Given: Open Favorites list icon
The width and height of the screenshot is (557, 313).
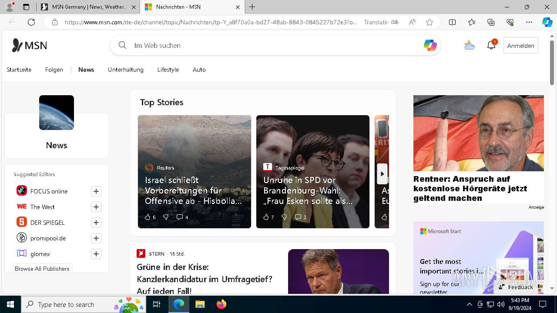Looking at the screenshot, I should [472, 22].
